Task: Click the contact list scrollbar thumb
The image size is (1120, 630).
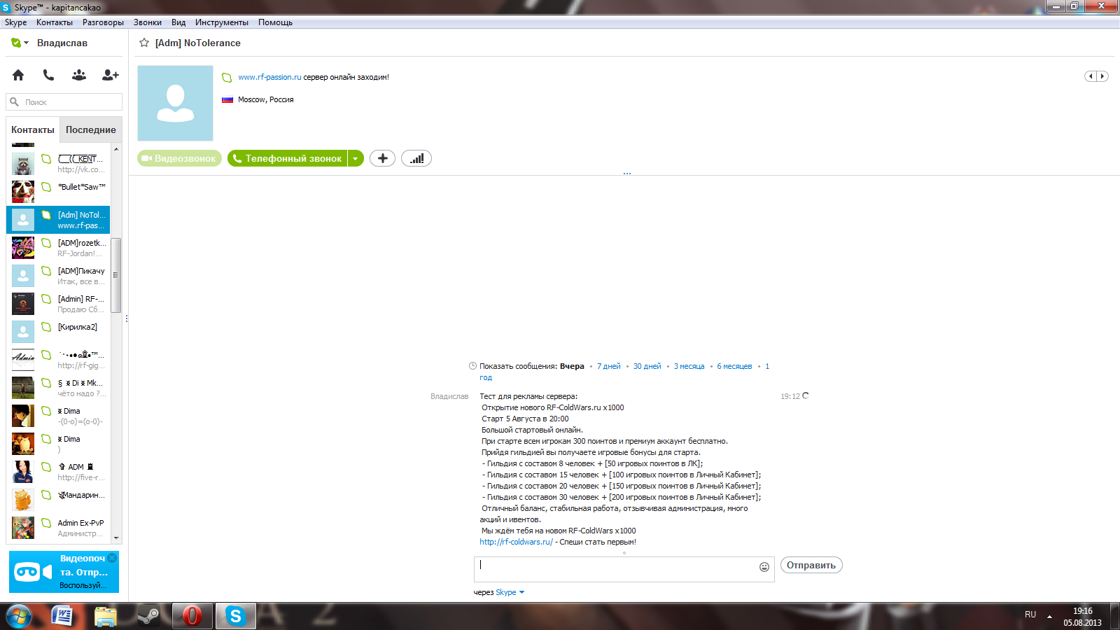Action: click(x=116, y=275)
